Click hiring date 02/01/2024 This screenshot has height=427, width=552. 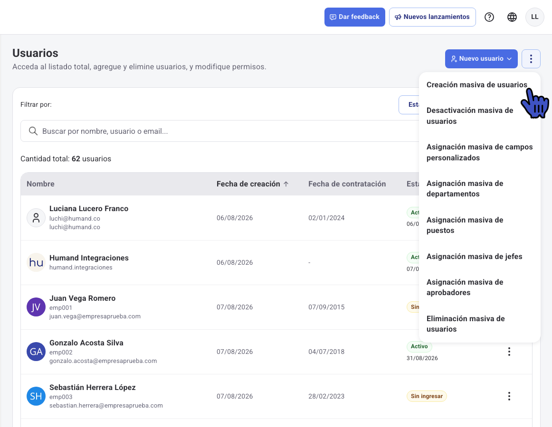[326, 218]
